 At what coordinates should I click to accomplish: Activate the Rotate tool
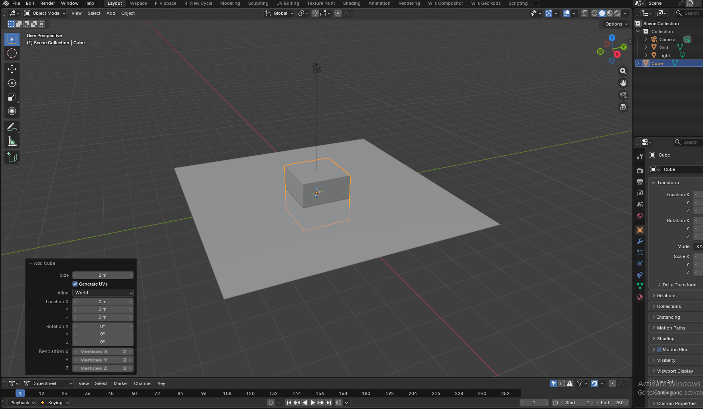(x=12, y=83)
